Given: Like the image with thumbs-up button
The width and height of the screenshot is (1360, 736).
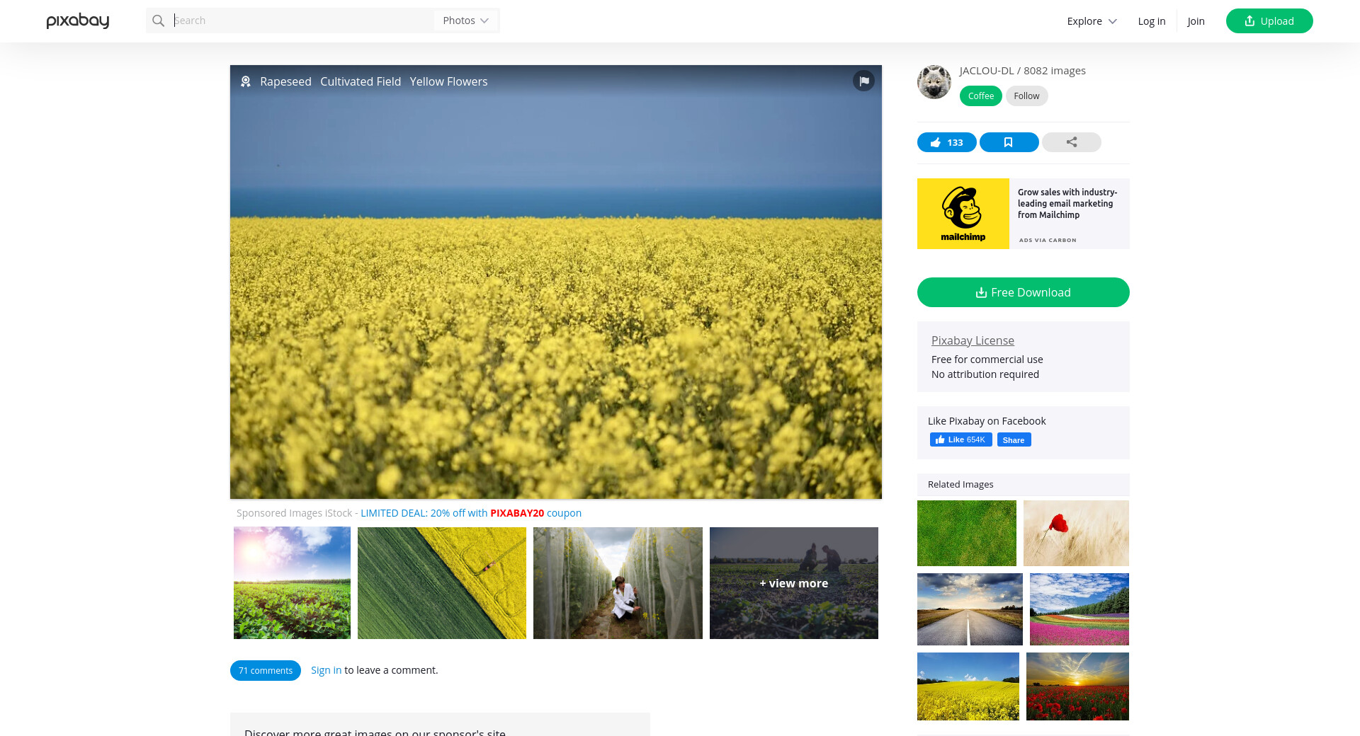Looking at the screenshot, I should click(x=946, y=142).
